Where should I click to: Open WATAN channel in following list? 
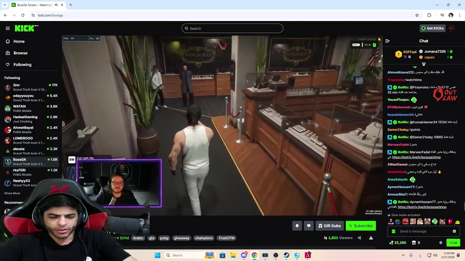pos(31,108)
